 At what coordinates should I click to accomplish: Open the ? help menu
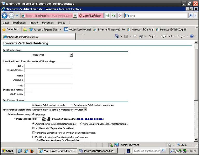pos(70,23)
